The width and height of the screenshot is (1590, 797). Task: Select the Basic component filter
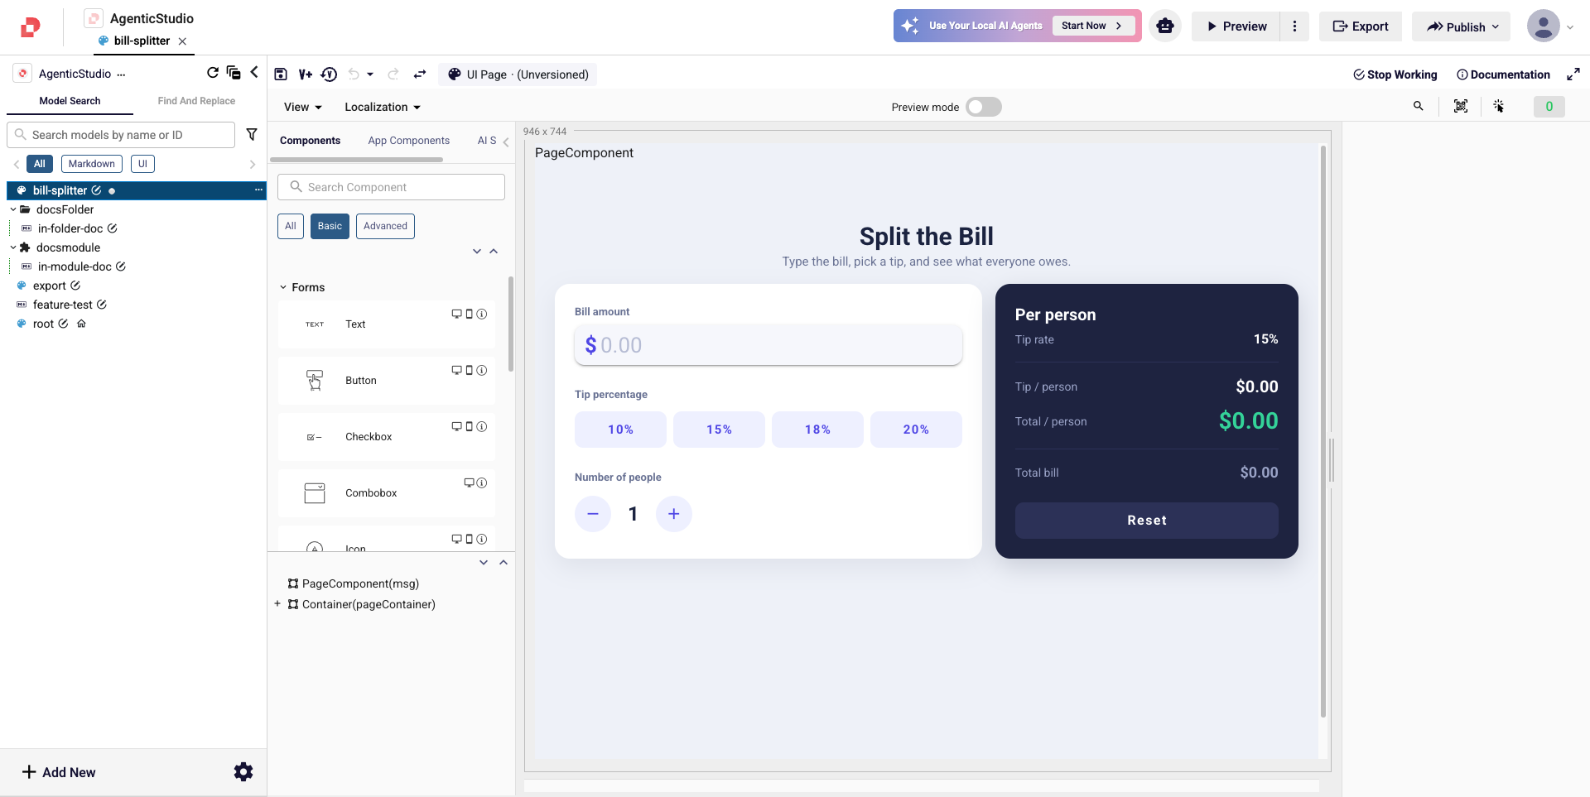pos(330,226)
